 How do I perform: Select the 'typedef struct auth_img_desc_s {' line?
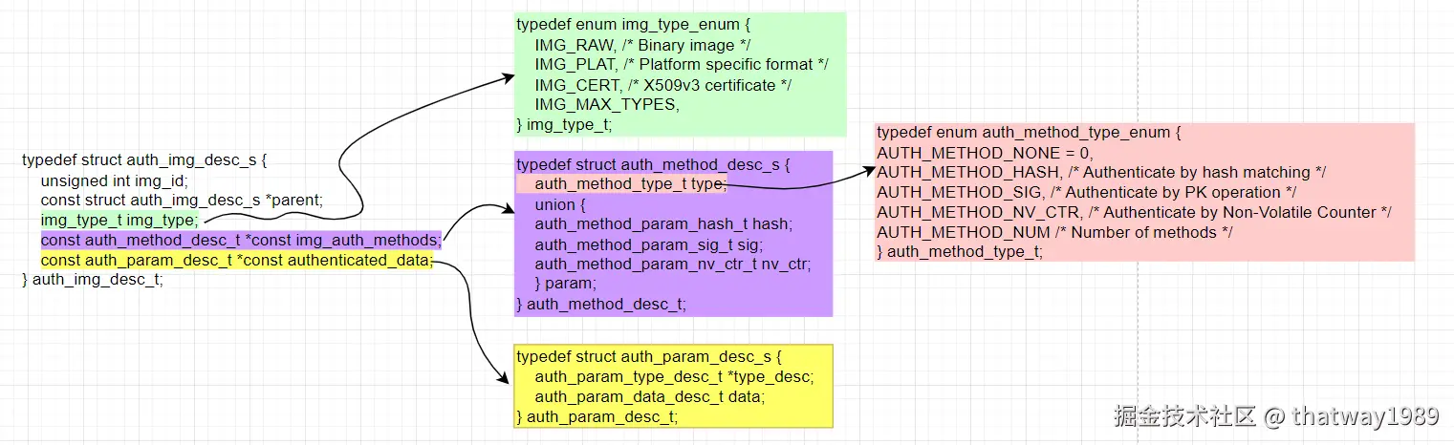click(x=143, y=160)
